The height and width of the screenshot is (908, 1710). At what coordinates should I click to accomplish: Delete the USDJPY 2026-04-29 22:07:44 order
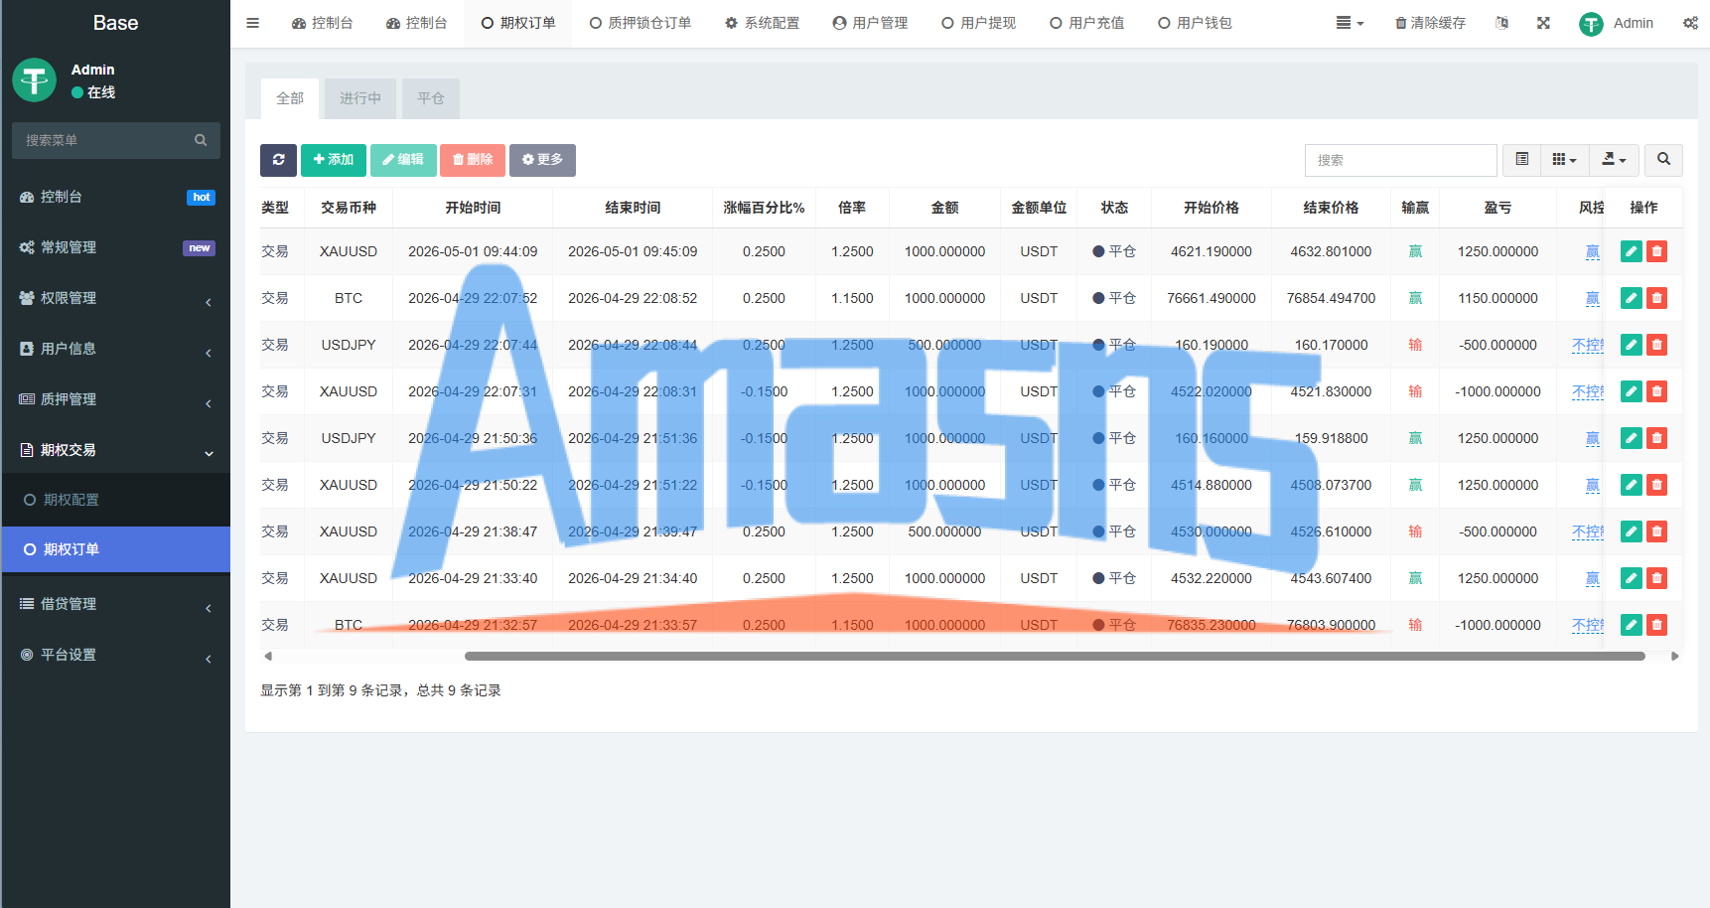tap(1656, 345)
